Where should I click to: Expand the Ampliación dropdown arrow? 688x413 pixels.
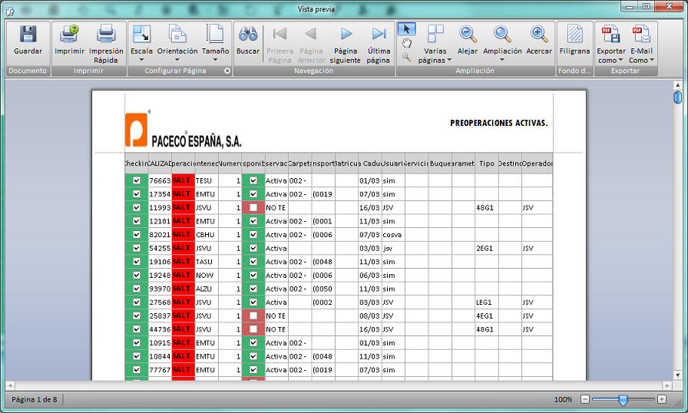502,60
